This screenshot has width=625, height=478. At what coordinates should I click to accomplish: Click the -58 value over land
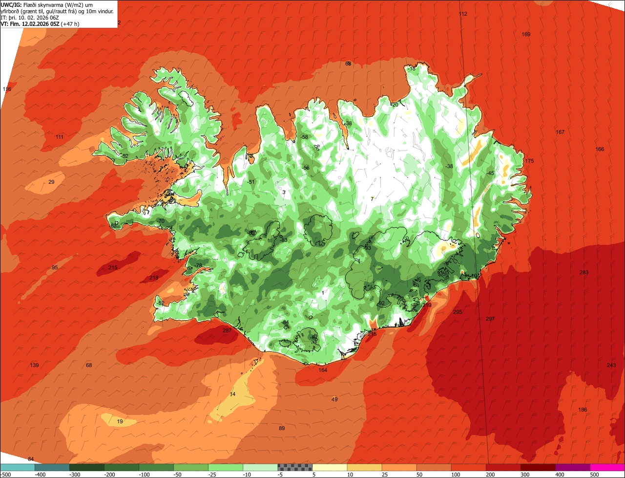coord(305,137)
